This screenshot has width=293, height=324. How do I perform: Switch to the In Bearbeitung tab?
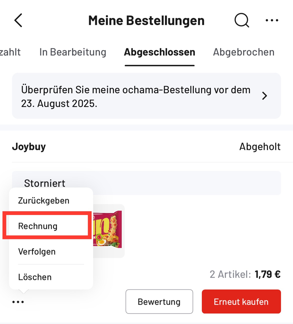tap(73, 52)
